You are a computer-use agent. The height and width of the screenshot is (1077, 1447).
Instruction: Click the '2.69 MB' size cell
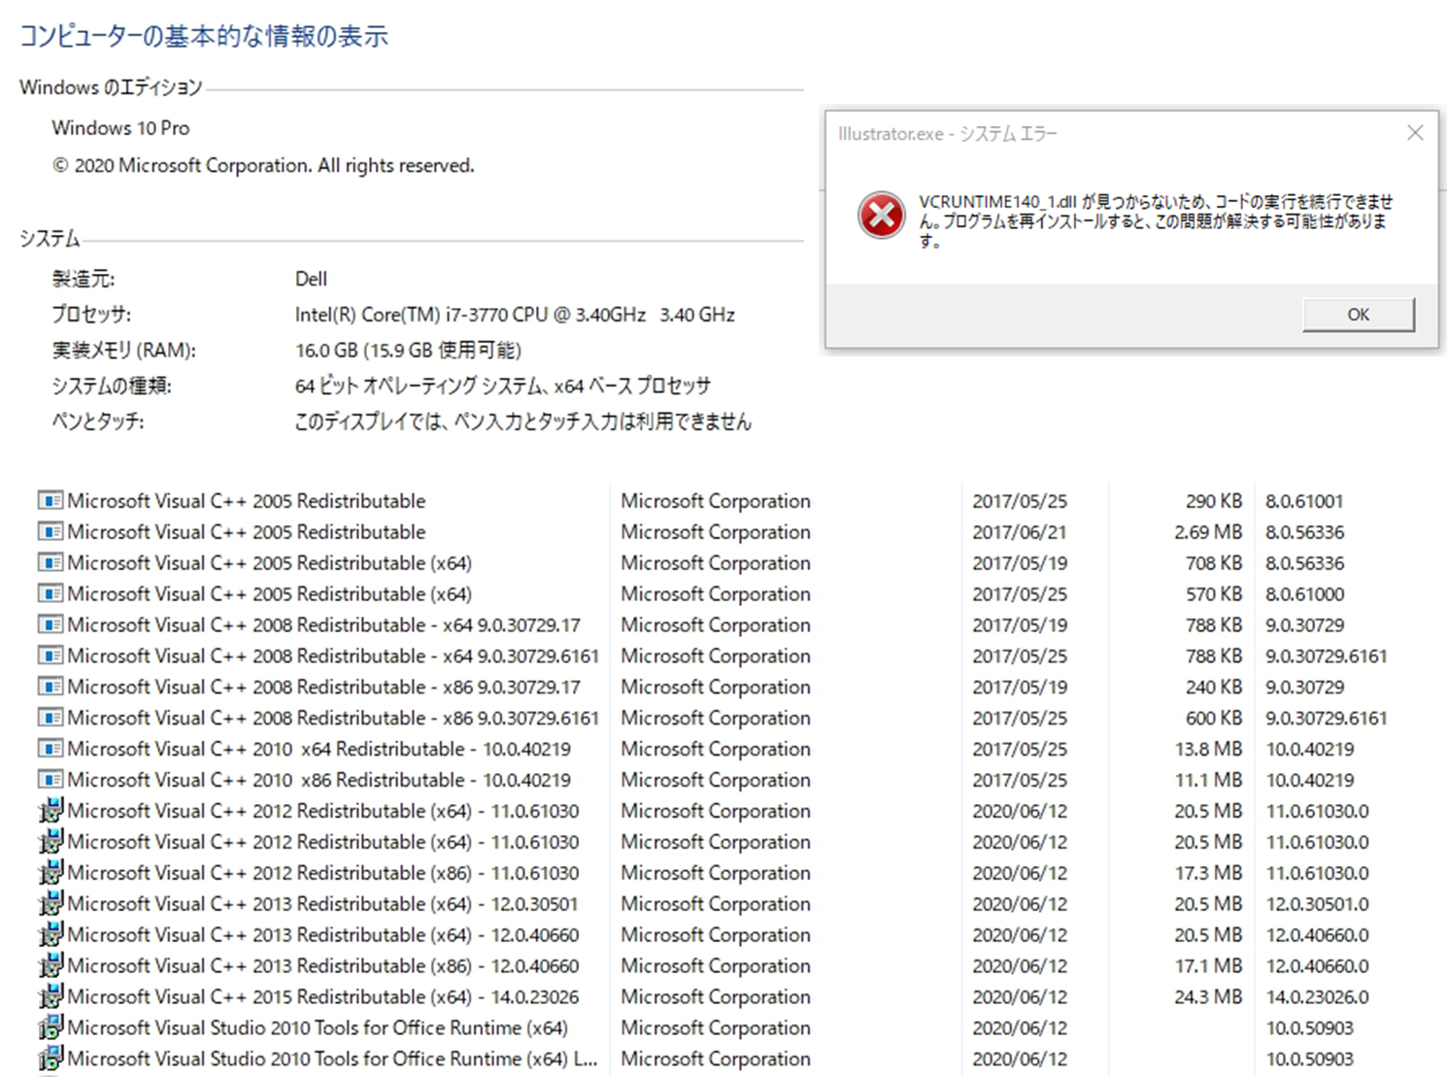coord(1208,532)
